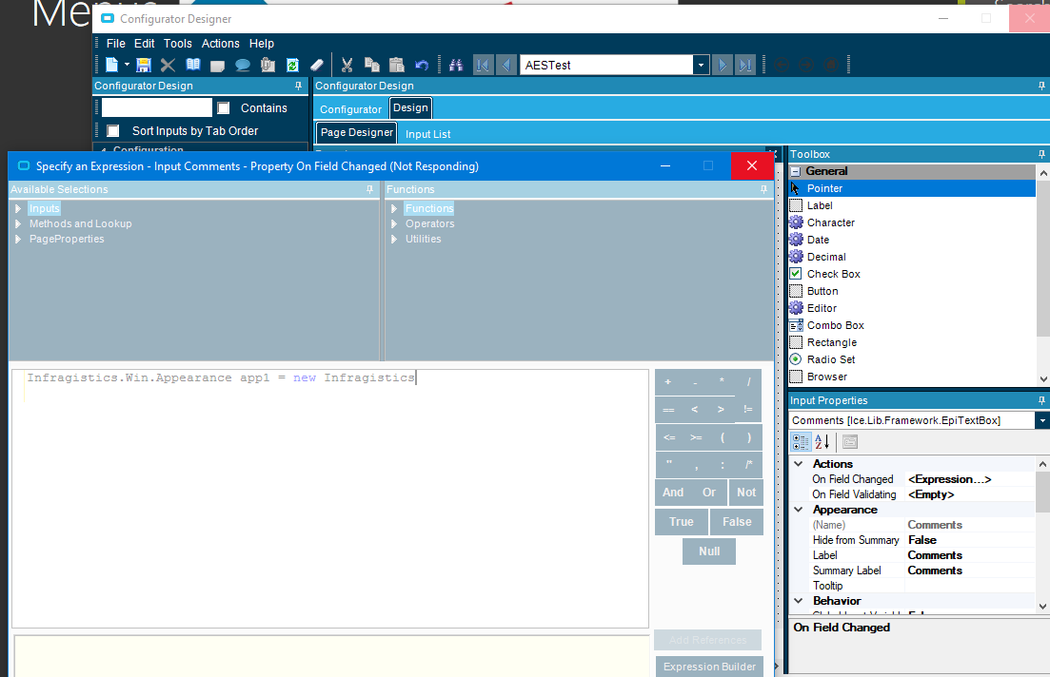The image size is (1050, 677).
Task: Go to next record navigation arrow
Action: [722, 65]
